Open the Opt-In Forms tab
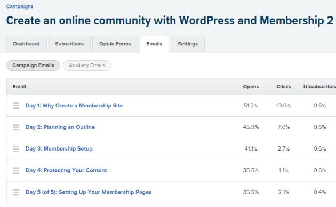336x207 pixels. (115, 44)
